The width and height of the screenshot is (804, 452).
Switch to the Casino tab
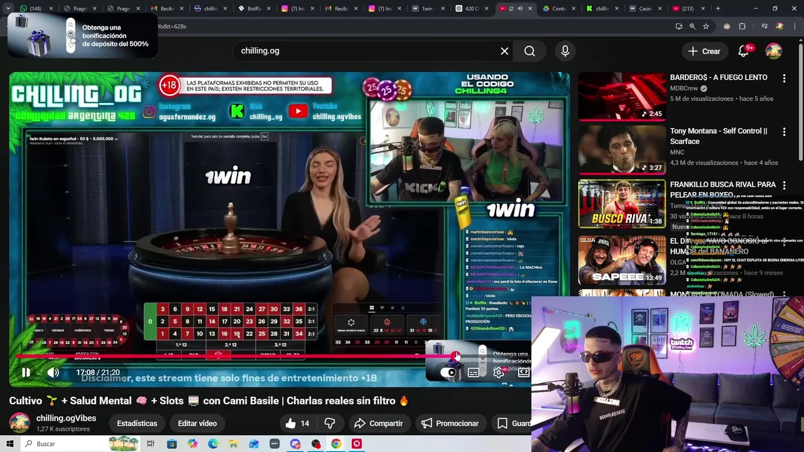[647, 9]
